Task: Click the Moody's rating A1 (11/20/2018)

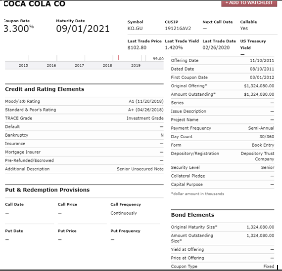Action: tap(146, 101)
